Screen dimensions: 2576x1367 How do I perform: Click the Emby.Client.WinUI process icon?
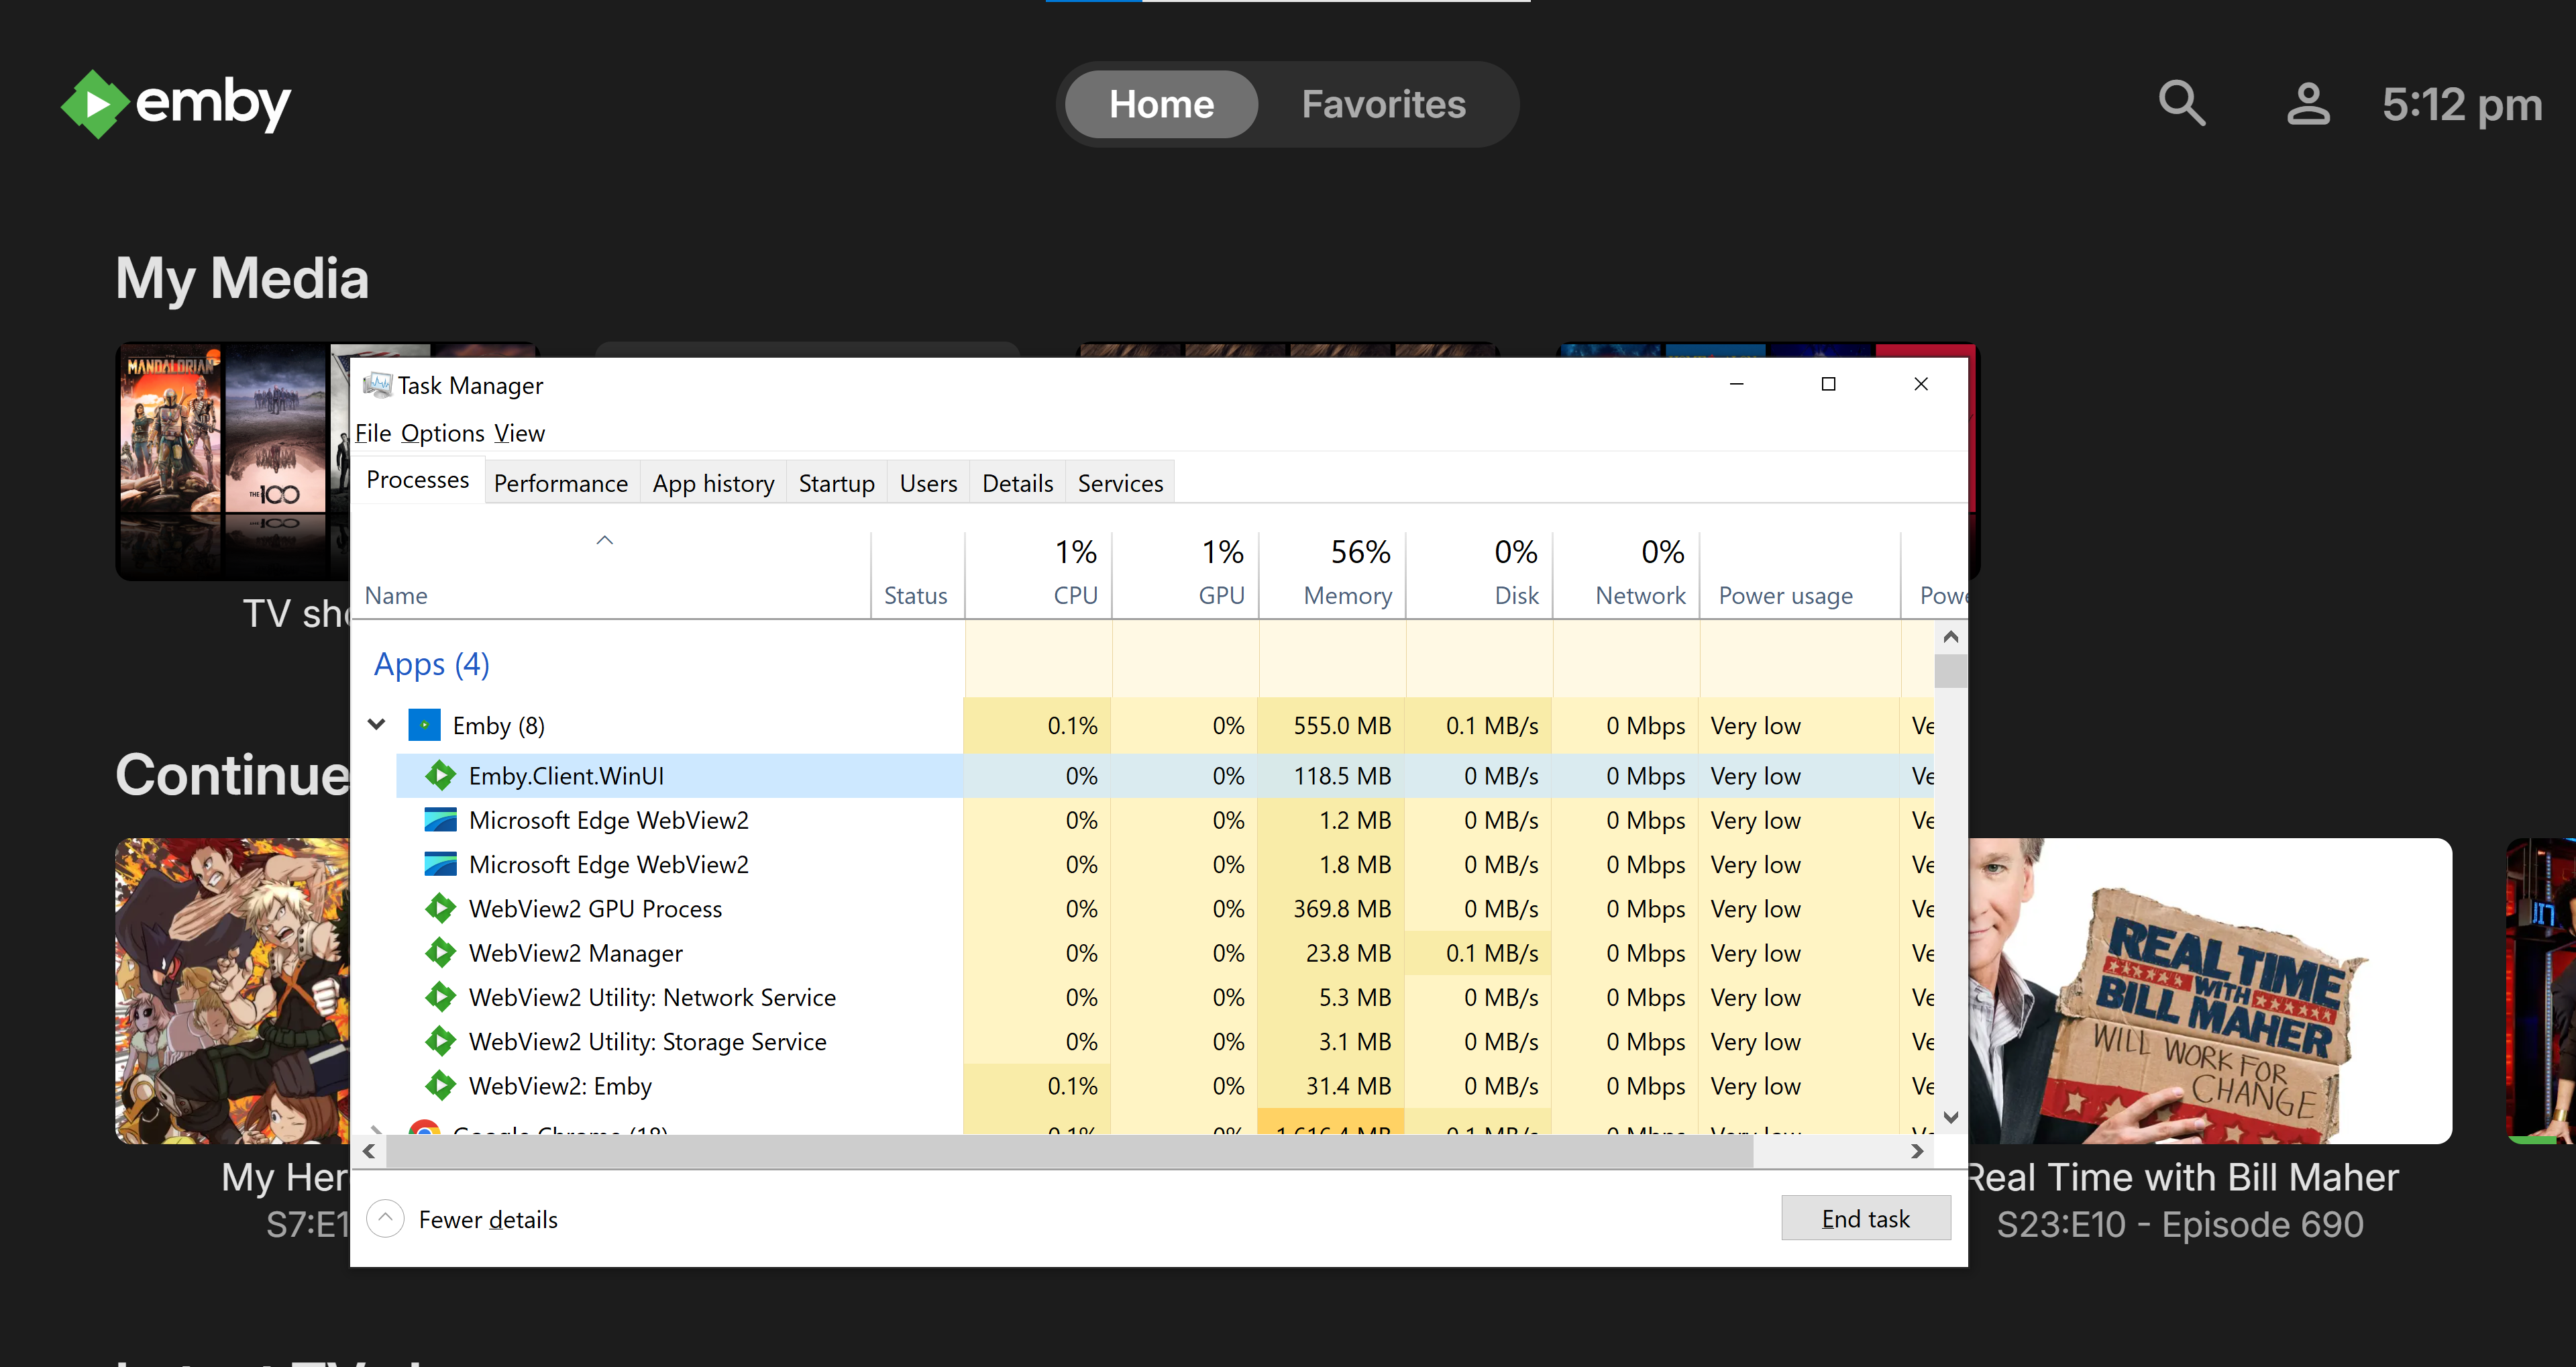point(440,776)
